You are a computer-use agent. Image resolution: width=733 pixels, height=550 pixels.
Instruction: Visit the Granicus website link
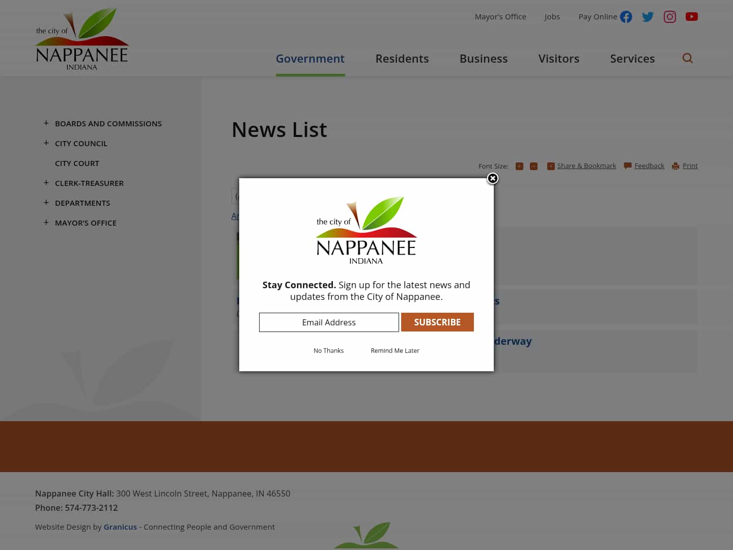tap(120, 527)
